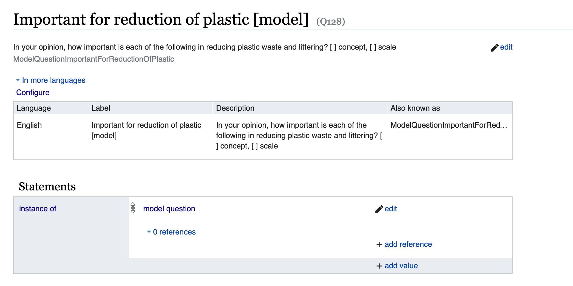573x286 pixels.
Task: Click the page title heading text
Action: click(x=161, y=19)
